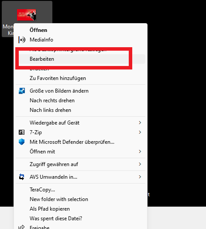Choose Größe von Bildern ändern
The image size is (206, 229).
(x=59, y=91)
